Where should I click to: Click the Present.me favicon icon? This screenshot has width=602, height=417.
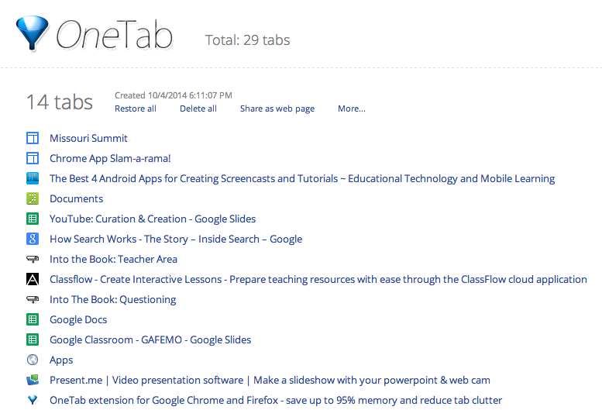[x=33, y=380]
